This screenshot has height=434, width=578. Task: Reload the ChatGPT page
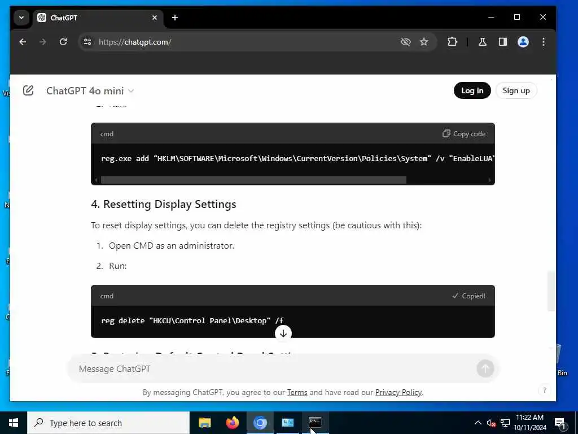pos(63,42)
